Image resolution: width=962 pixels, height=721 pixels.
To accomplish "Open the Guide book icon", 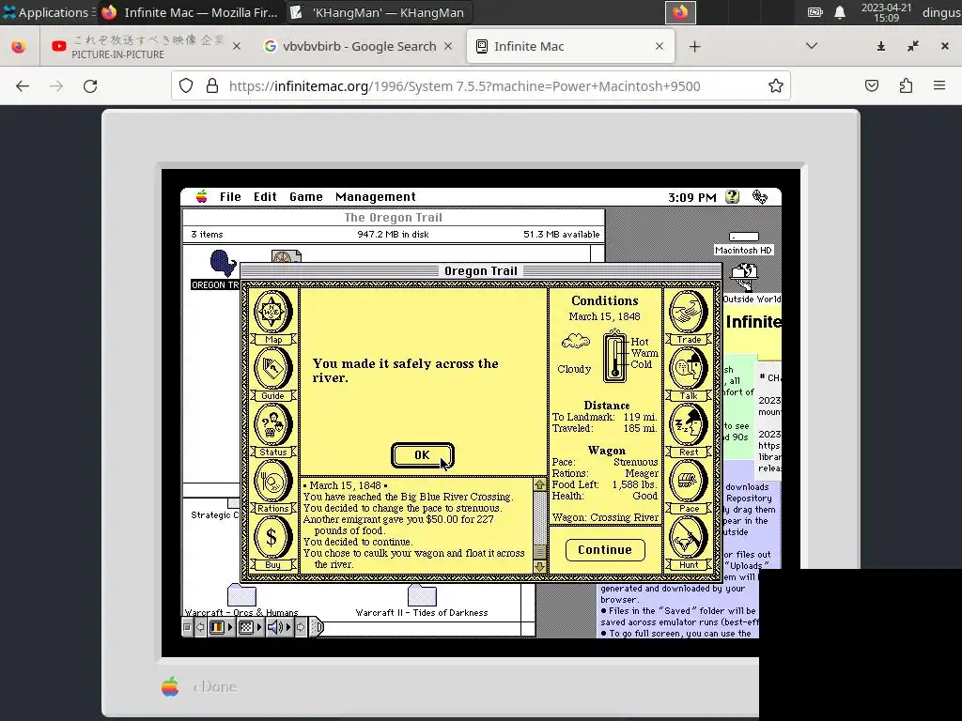I will 272,374.
